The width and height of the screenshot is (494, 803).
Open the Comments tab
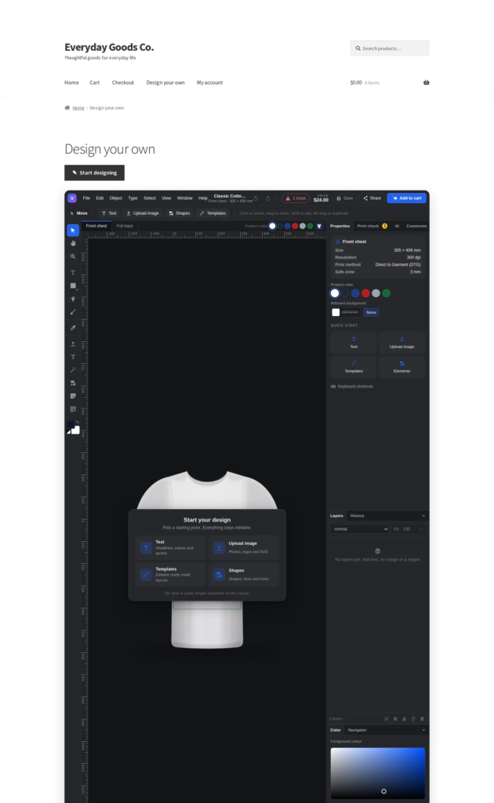(416, 226)
